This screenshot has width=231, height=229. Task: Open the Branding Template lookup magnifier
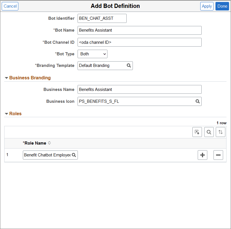tap(129, 66)
